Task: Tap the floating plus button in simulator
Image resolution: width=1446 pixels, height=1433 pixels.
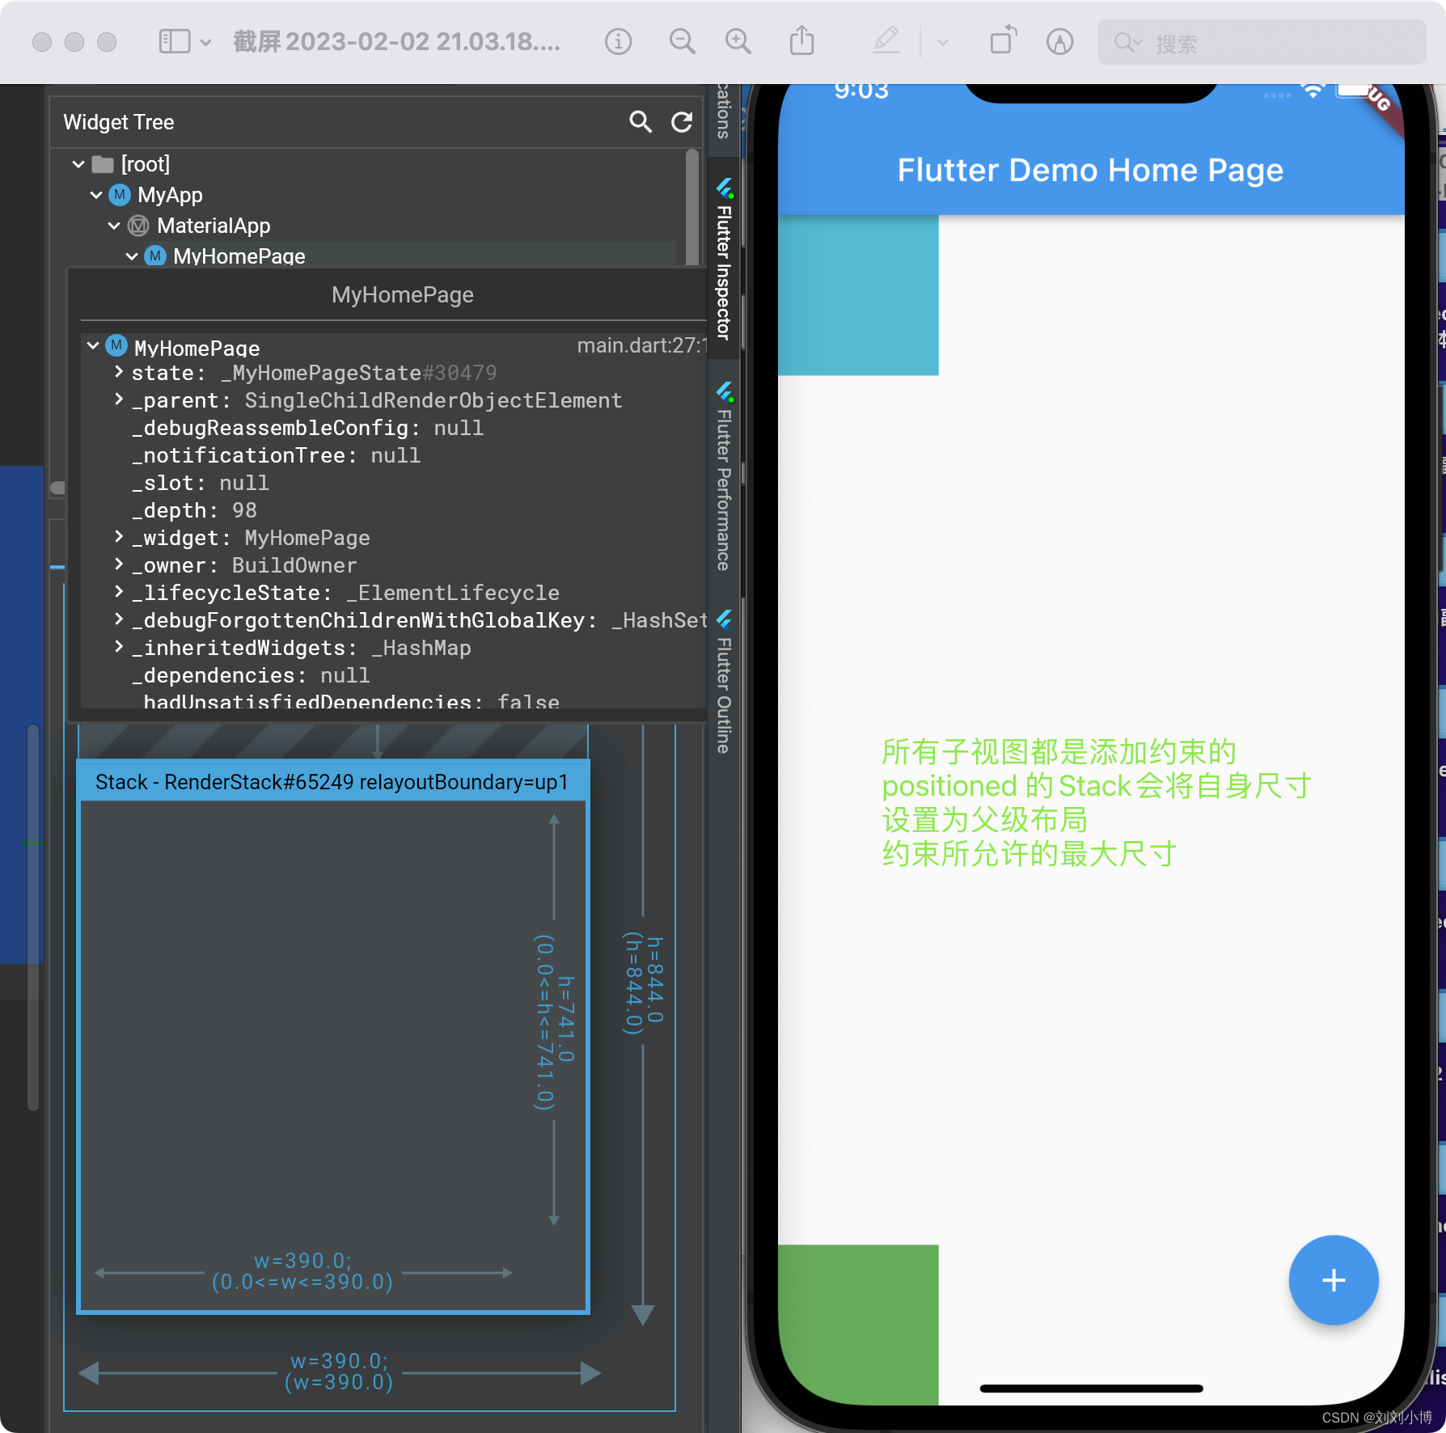Action: (x=1333, y=1280)
